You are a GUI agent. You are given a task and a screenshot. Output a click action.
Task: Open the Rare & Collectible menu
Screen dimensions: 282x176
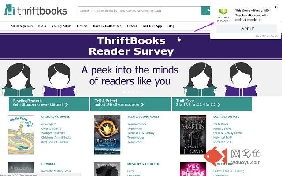(107, 26)
